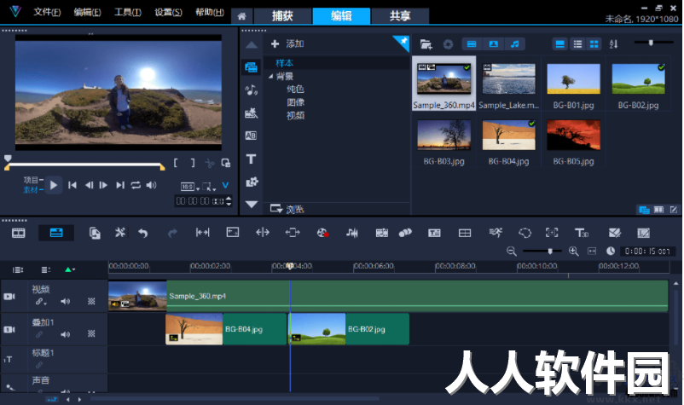Open the 设置 menu
This screenshot has height=405, width=684.
tap(168, 12)
